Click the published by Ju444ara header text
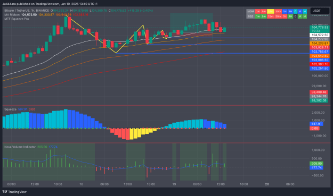The width and height of the screenshot is (333, 196). point(50,4)
